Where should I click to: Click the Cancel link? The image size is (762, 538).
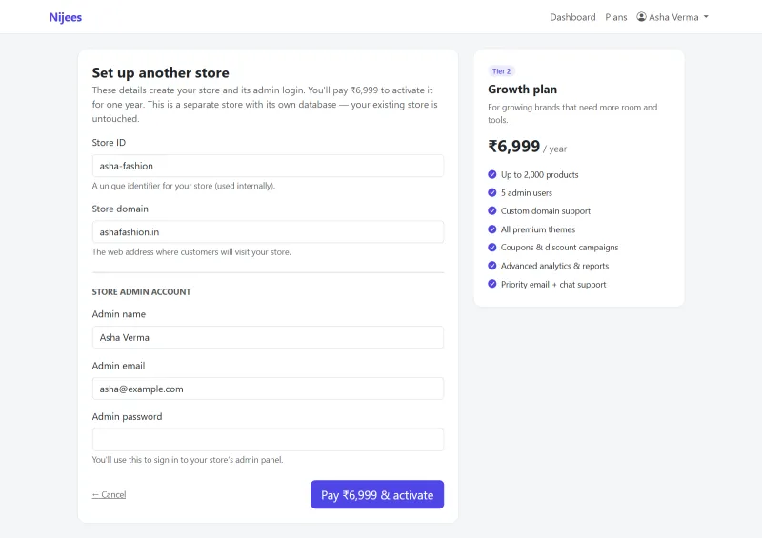[x=109, y=495]
